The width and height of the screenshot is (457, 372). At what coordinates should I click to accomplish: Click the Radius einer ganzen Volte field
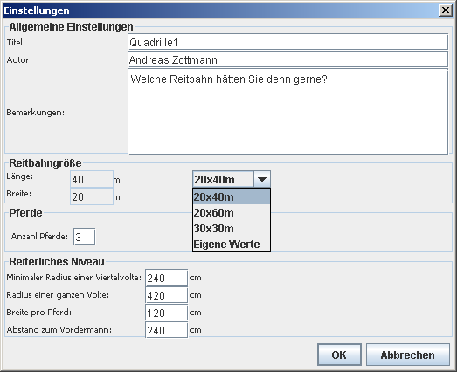tap(166, 295)
